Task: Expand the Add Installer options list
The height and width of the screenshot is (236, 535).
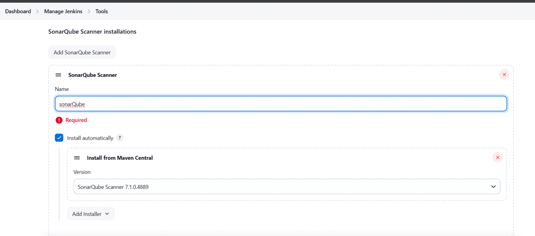Action: [x=91, y=214]
